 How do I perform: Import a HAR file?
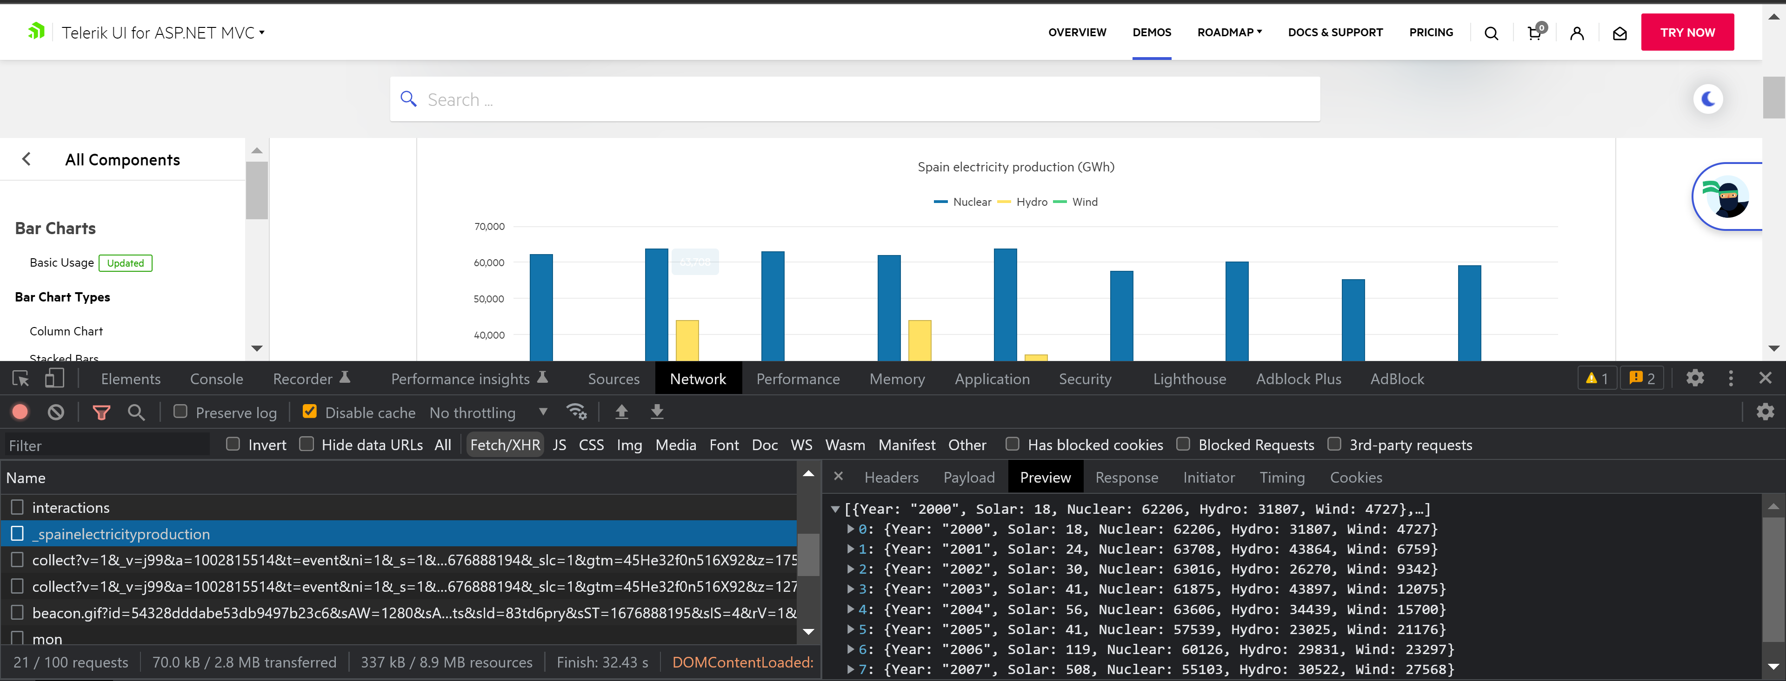pos(621,412)
